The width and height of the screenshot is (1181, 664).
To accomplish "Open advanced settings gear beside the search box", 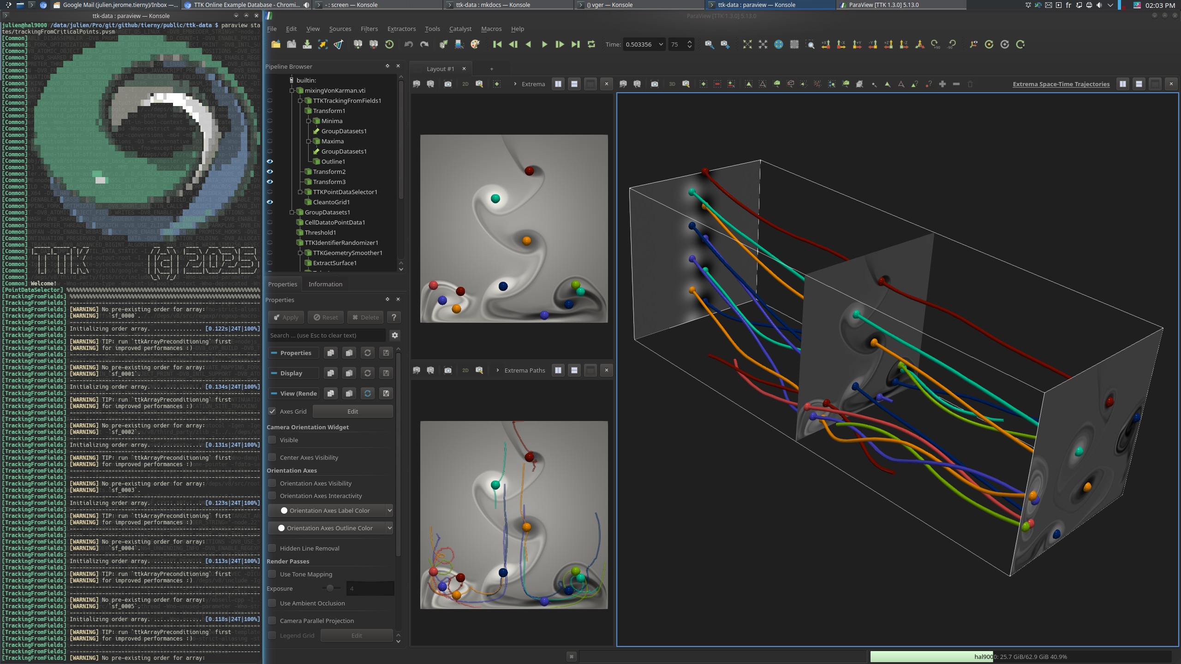I will pyautogui.click(x=395, y=335).
